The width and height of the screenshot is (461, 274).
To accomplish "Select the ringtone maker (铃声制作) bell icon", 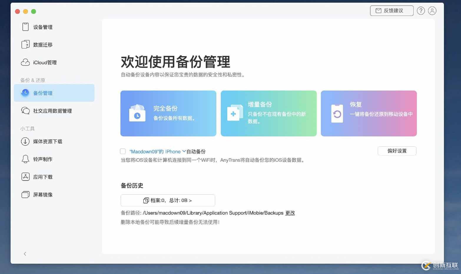I will pos(26,159).
